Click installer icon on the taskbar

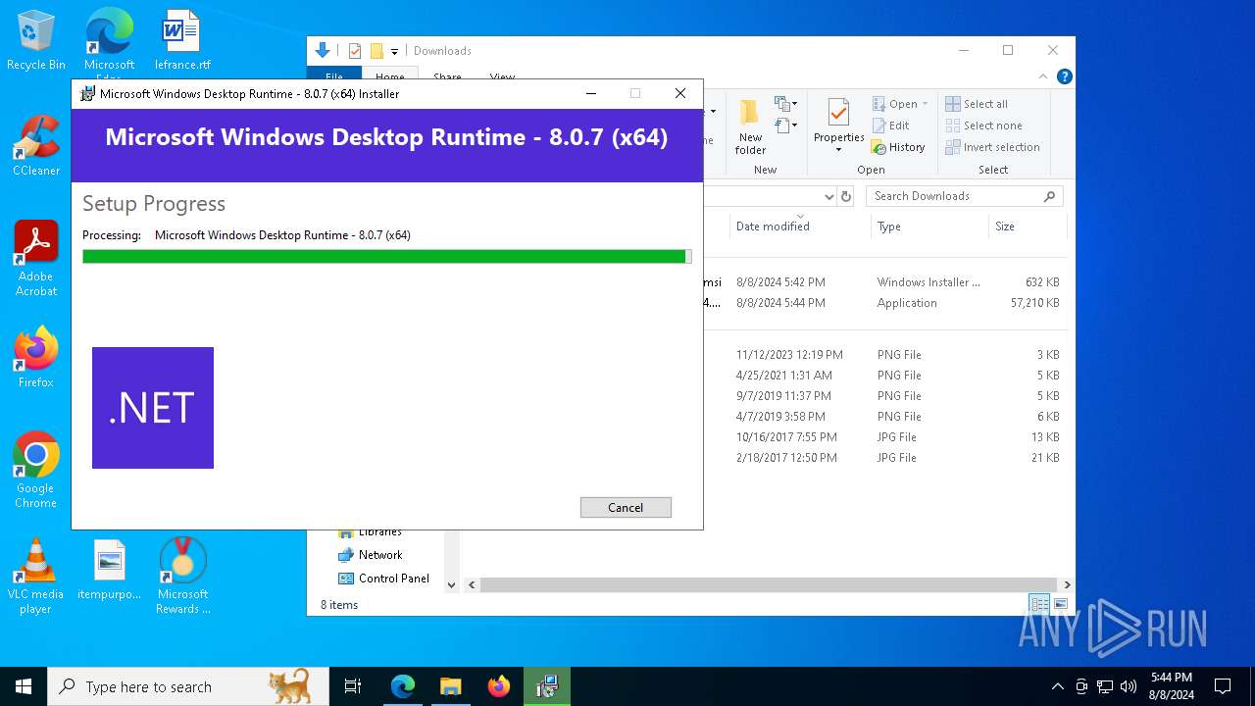tap(547, 686)
